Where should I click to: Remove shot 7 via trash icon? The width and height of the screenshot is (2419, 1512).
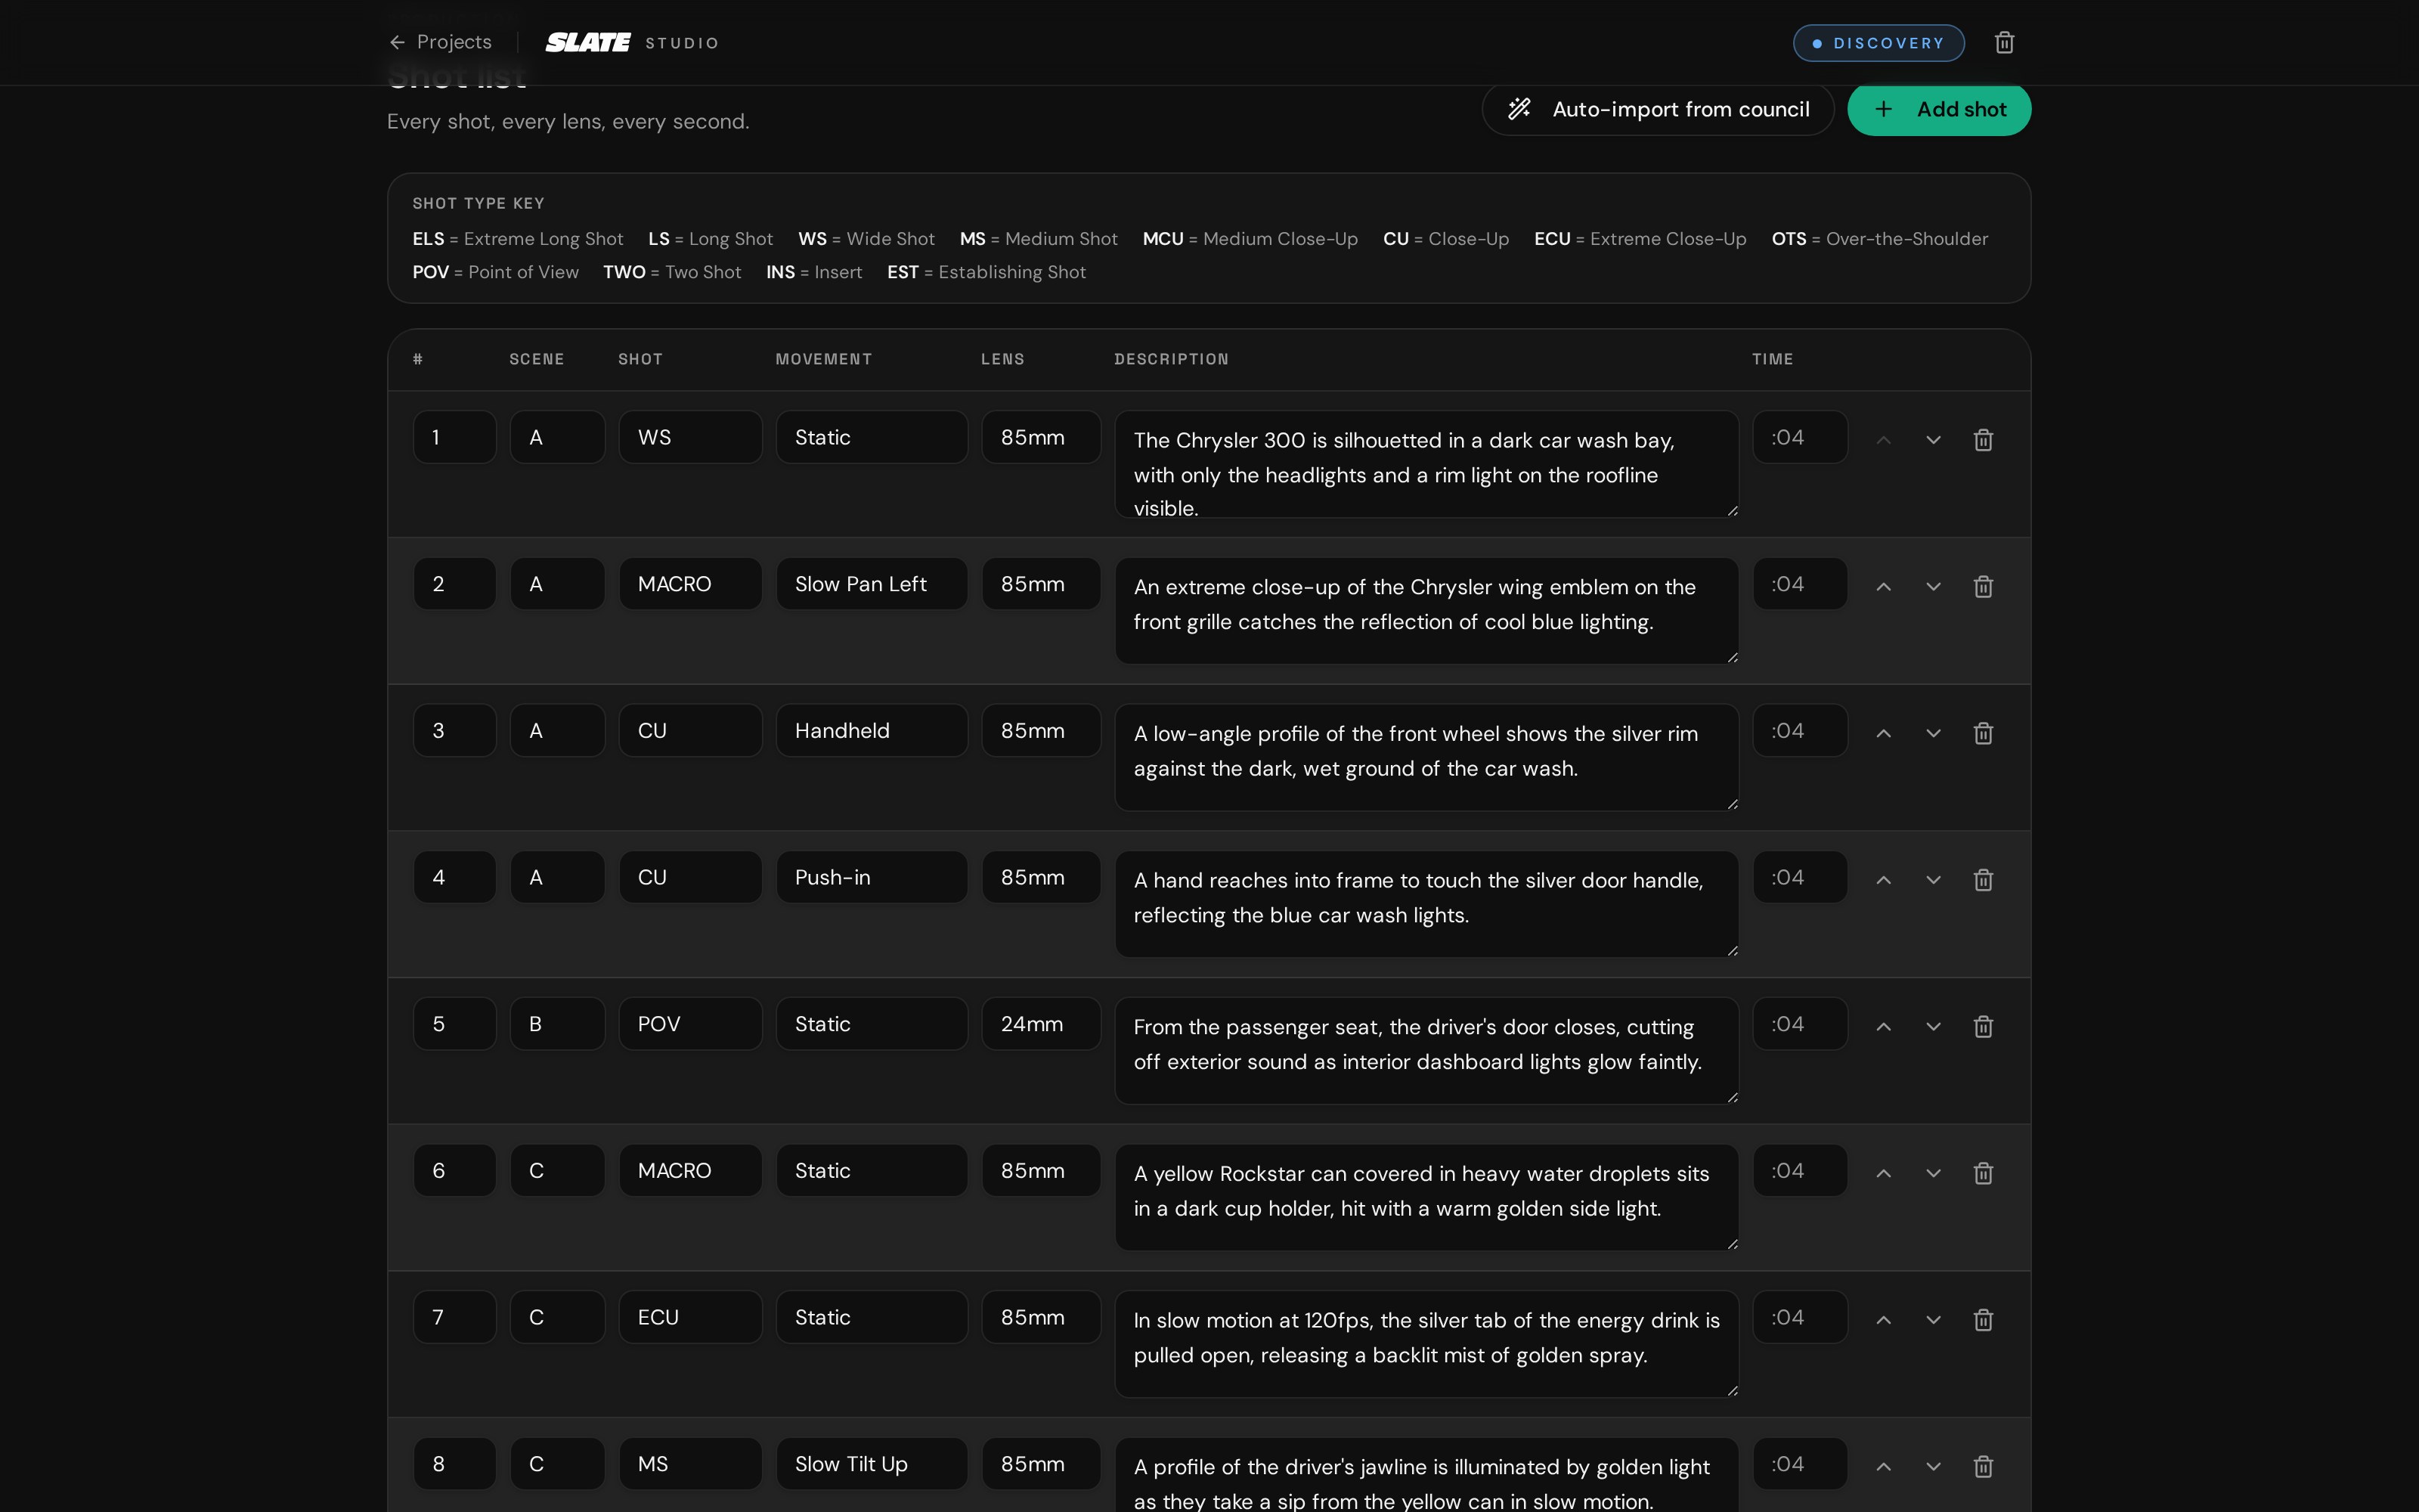[x=1983, y=1319]
